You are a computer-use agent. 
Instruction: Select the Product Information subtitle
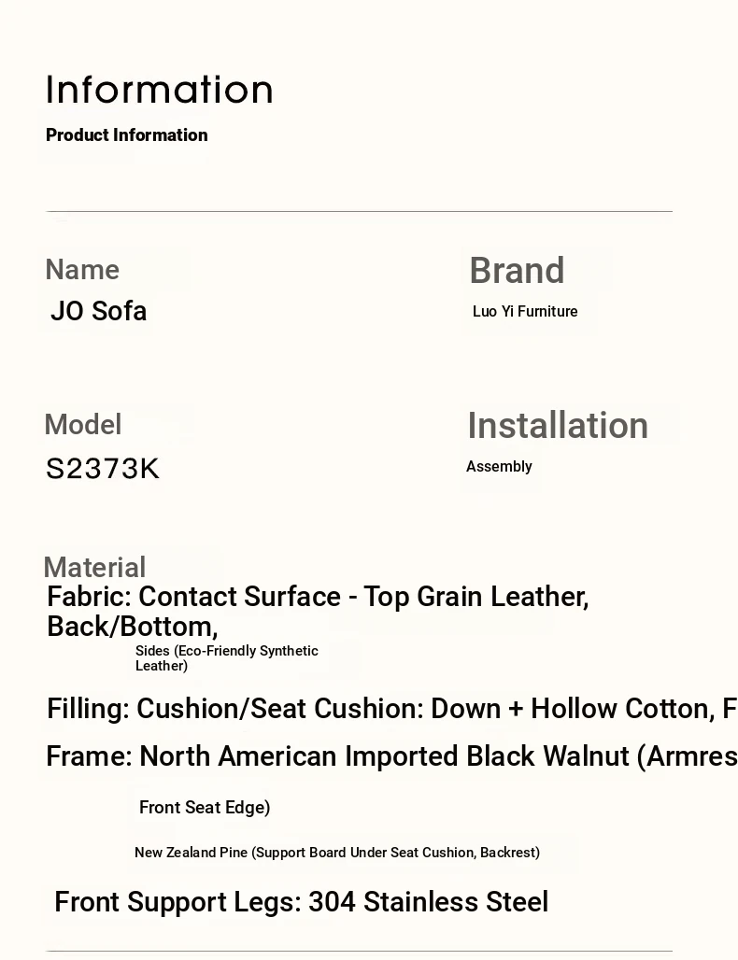coord(127,135)
